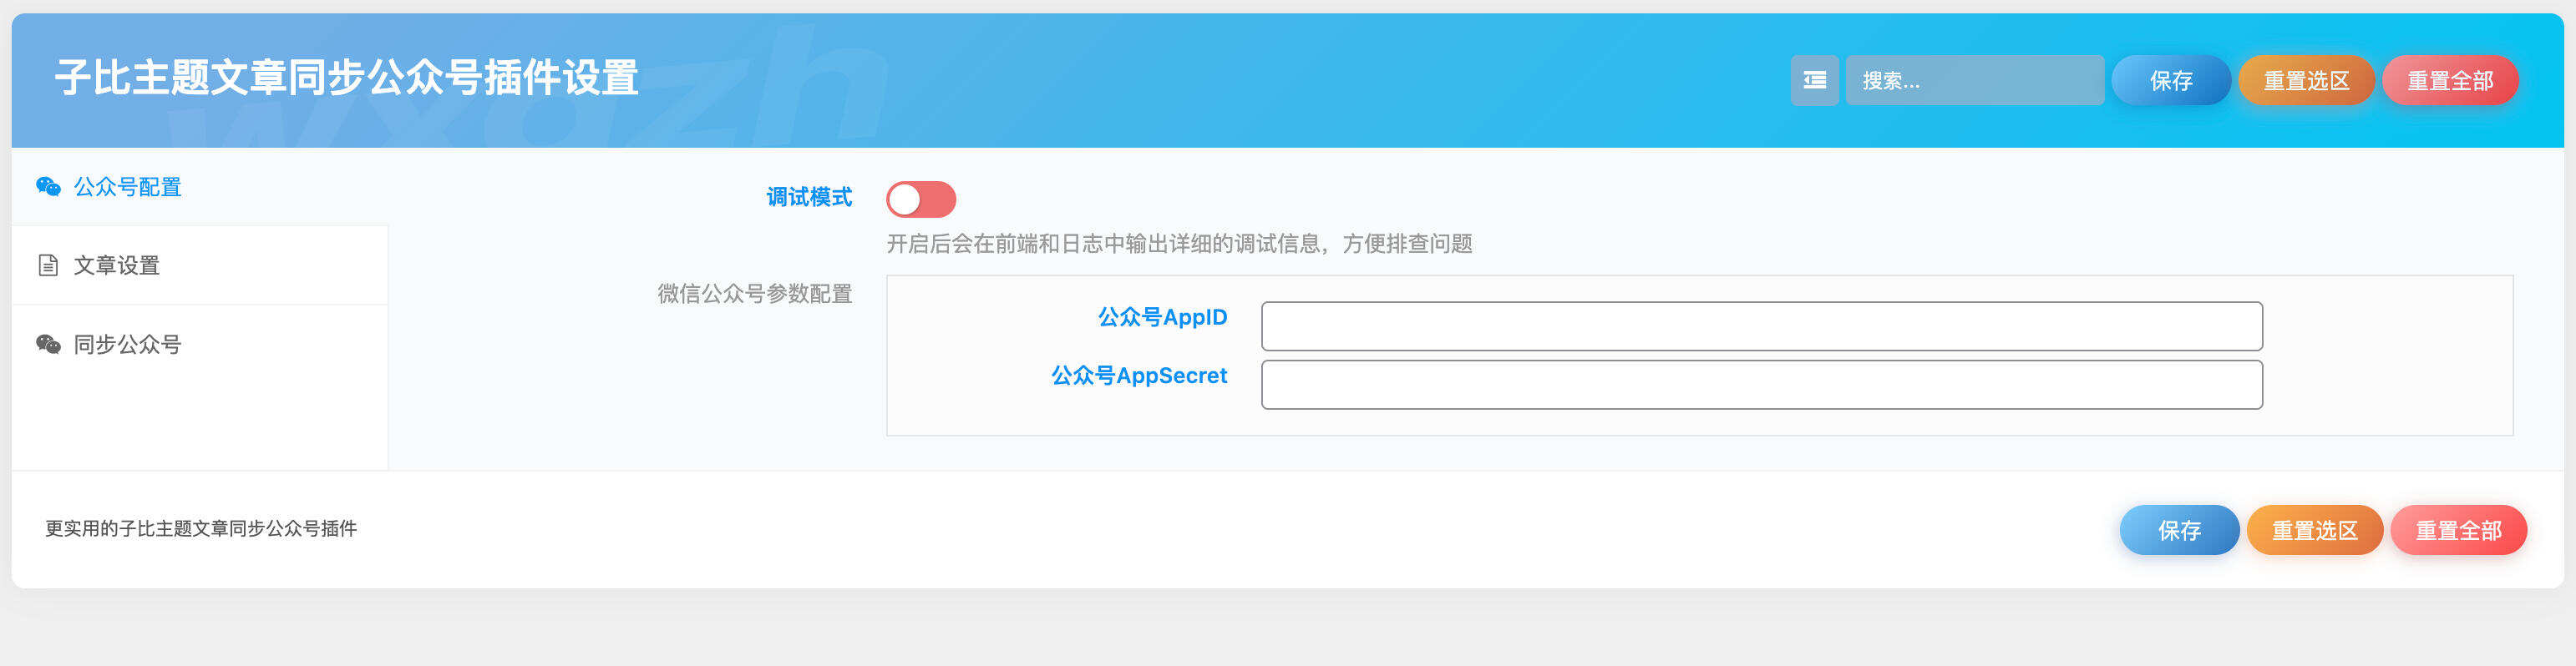2576x666 pixels.
Task: Focus the 搜索 search field
Action: pyautogui.click(x=1974, y=80)
